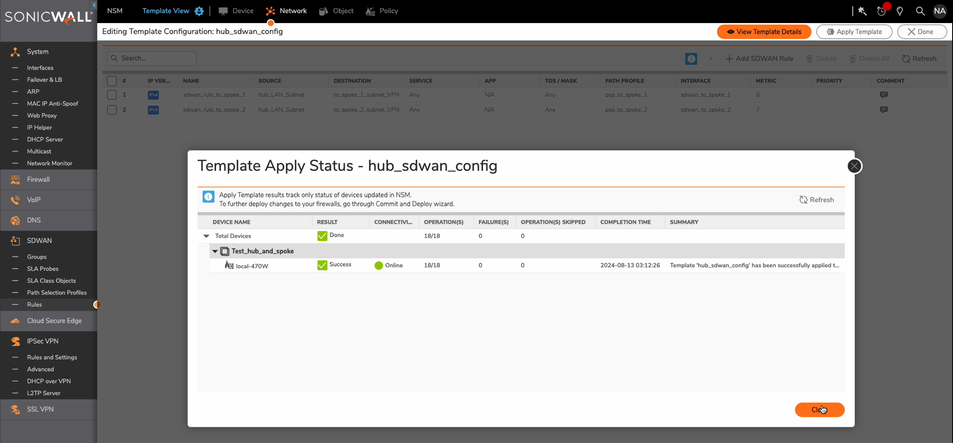
Task: Open Failover & LB in sidebar
Action: point(44,80)
